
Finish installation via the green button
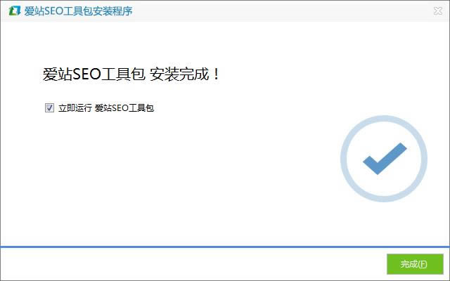click(x=415, y=264)
